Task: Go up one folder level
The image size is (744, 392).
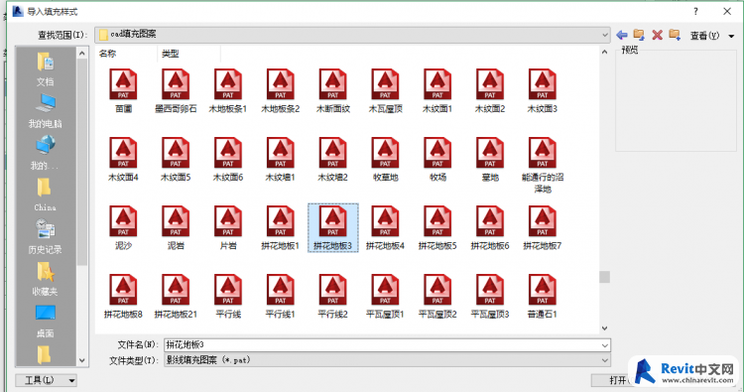Action: tap(639, 35)
